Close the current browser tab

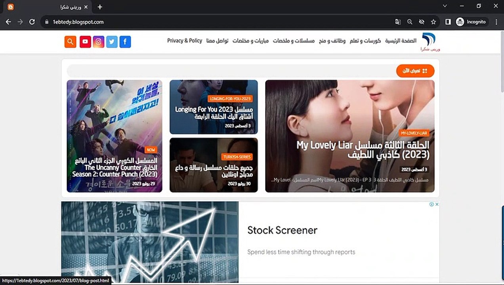(86, 7)
